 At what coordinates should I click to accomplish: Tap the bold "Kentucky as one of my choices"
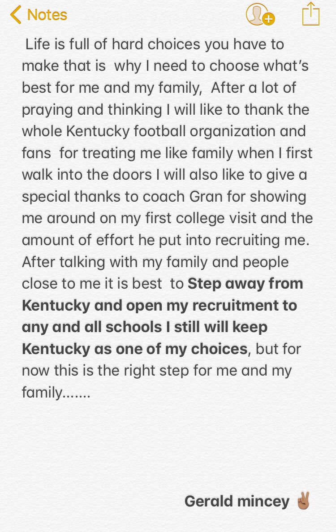(134, 349)
